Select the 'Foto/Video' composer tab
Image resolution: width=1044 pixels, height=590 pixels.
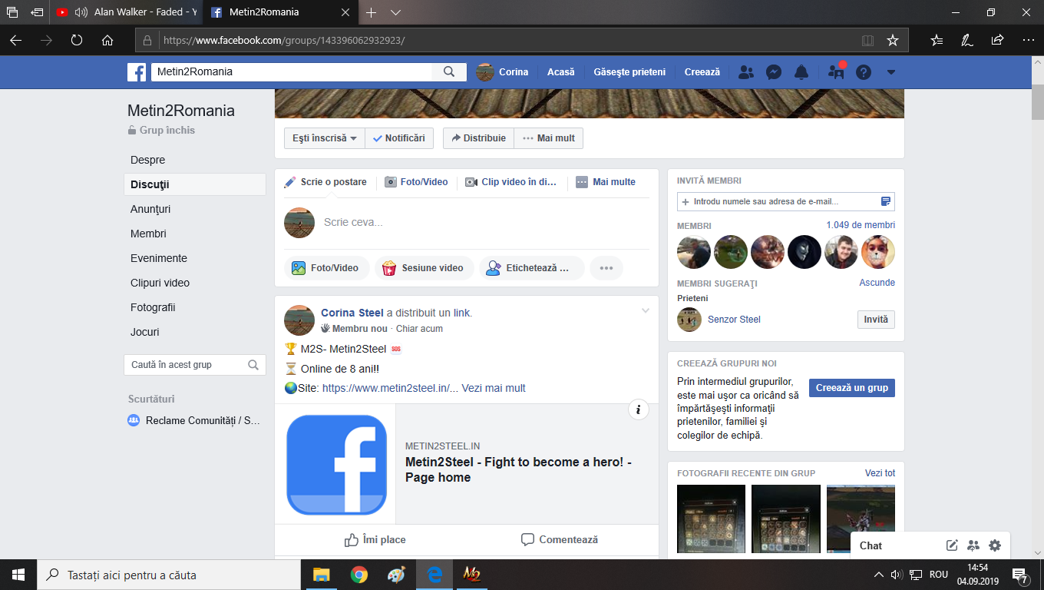[416, 182]
